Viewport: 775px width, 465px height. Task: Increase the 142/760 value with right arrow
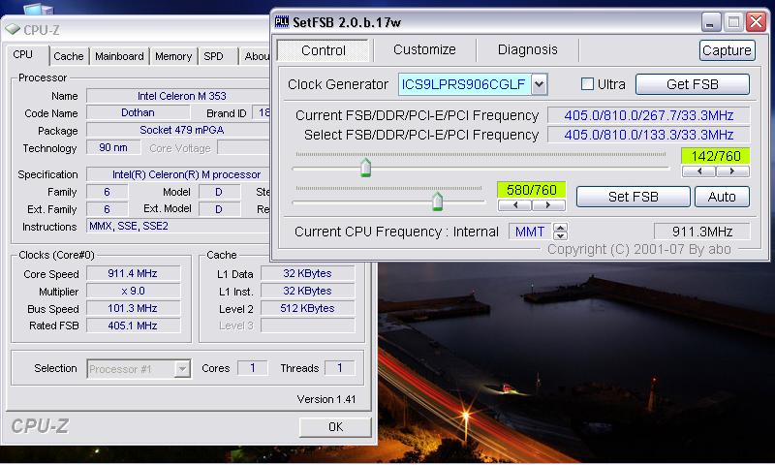pos(732,171)
